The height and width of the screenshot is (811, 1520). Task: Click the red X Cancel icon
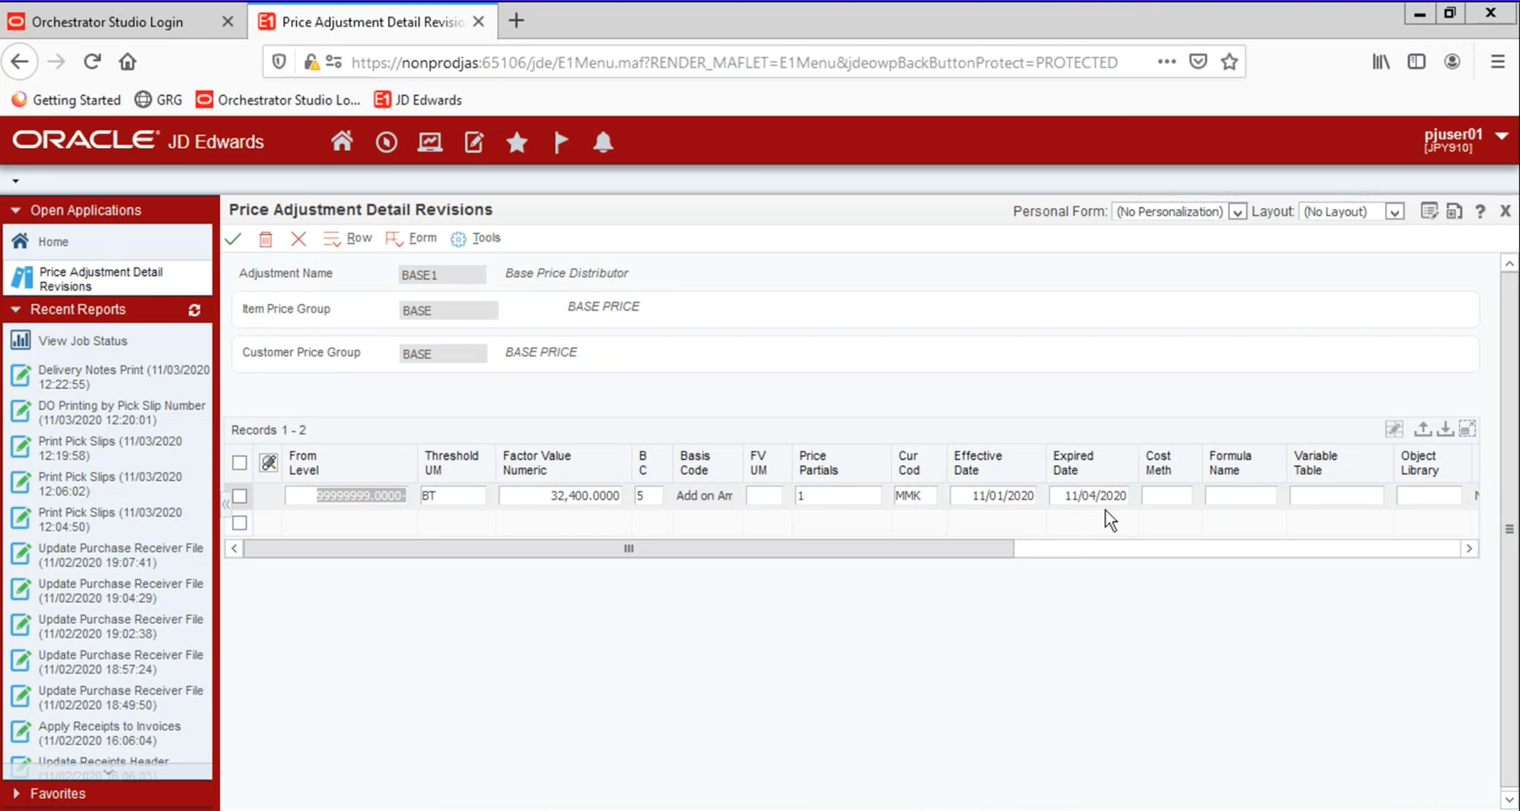click(x=298, y=238)
